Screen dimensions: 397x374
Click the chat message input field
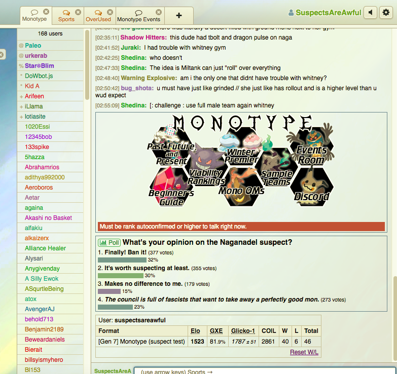pyautogui.click(x=265, y=371)
